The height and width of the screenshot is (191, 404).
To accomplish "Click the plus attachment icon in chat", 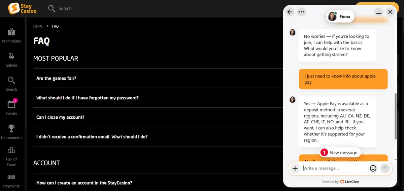I will coord(295,168).
